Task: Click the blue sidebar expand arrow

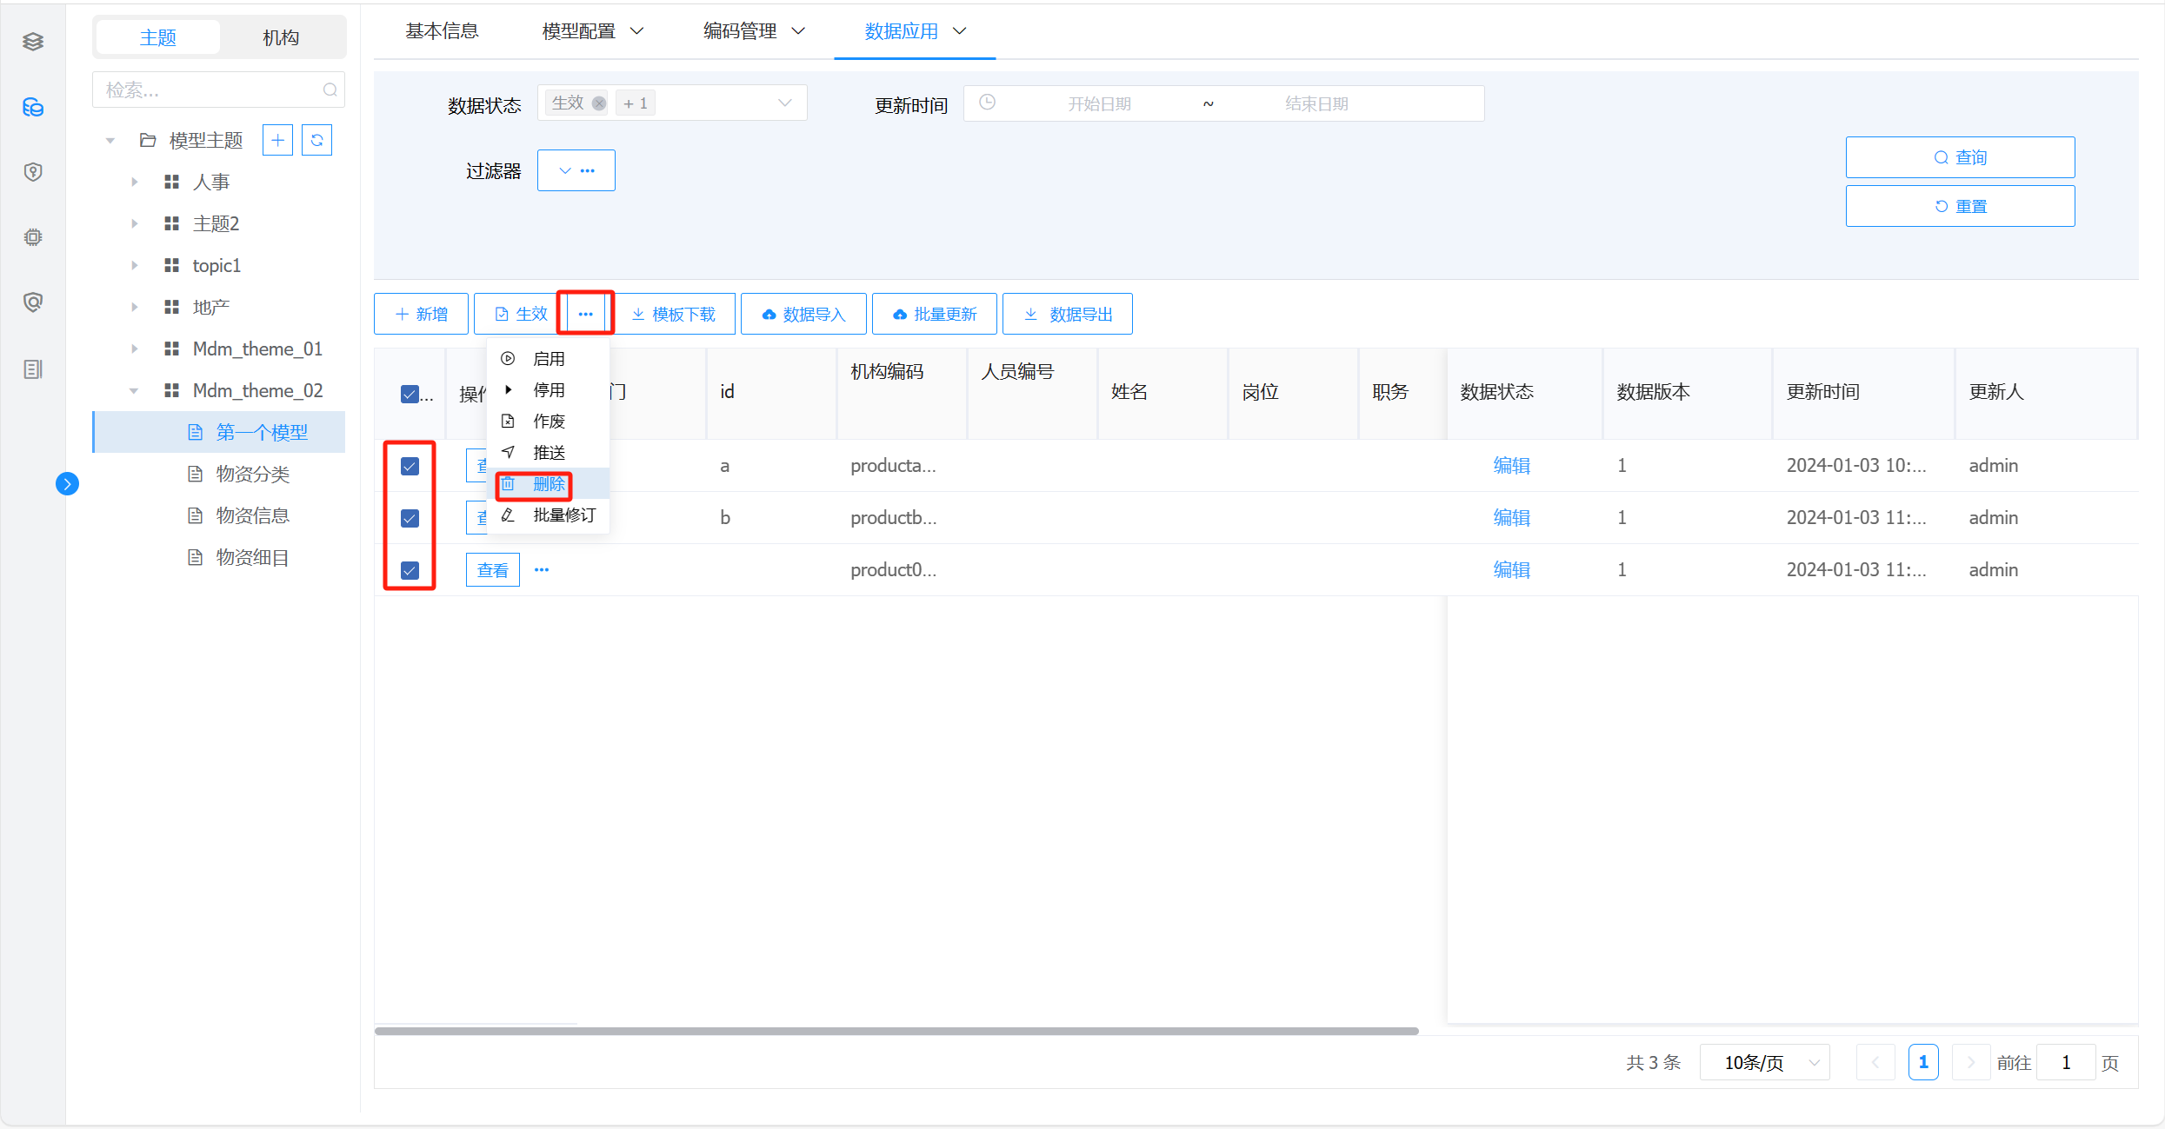Action: point(67,484)
